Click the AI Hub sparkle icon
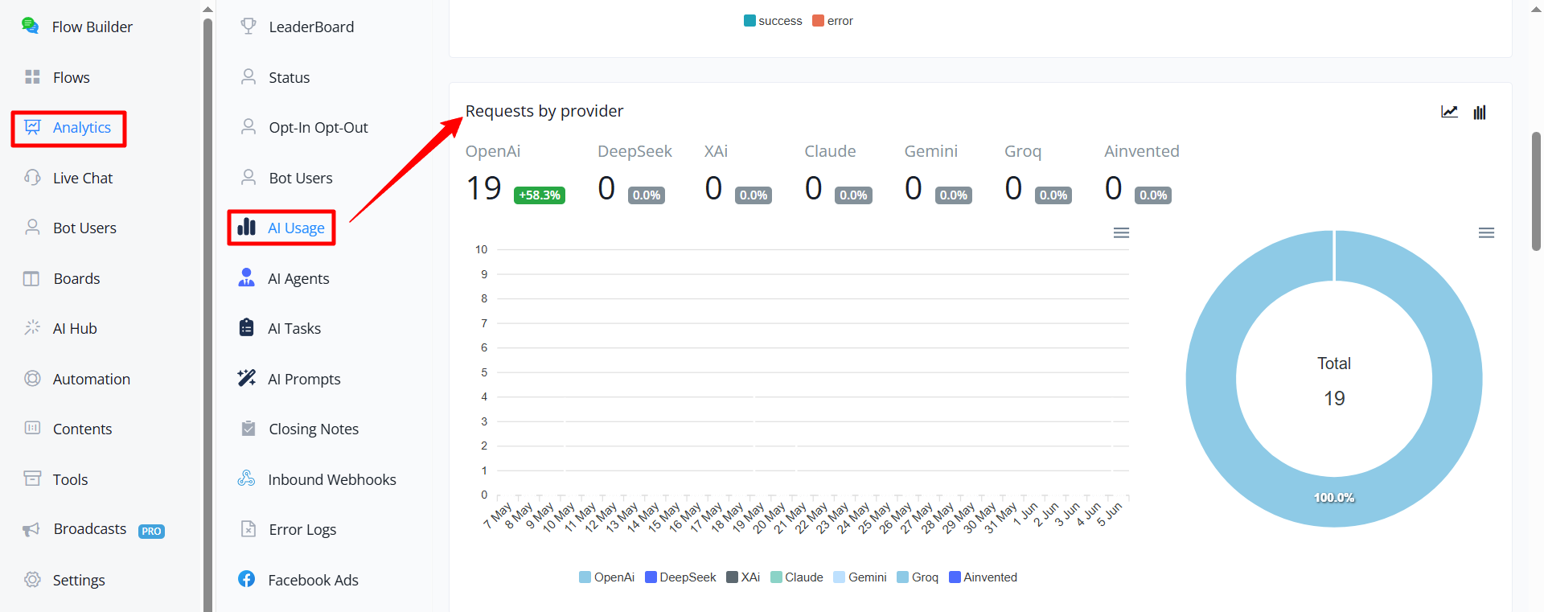Image resolution: width=1544 pixels, height=612 pixels. (x=32, y=327)
